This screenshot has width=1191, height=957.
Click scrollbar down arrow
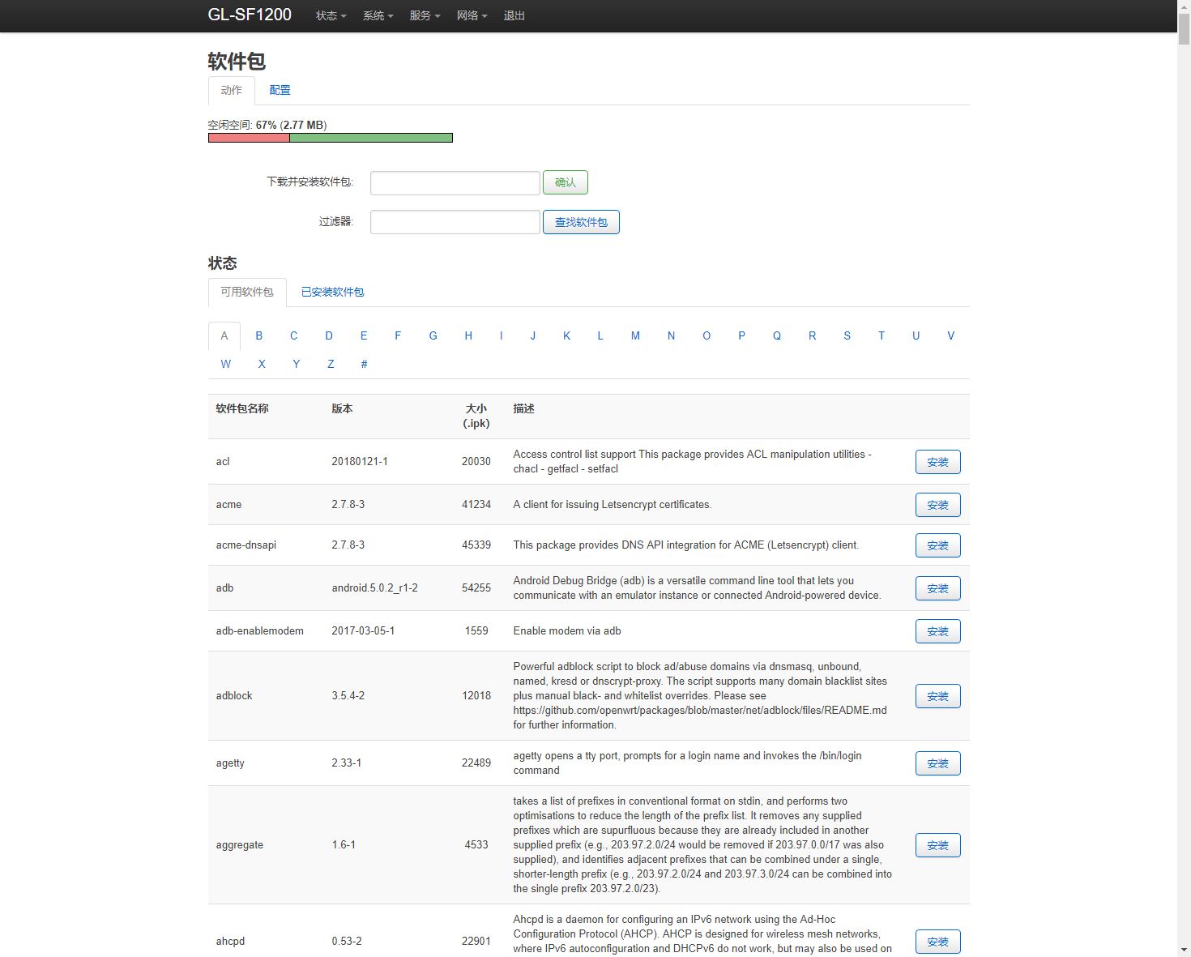click(1184, 950)
